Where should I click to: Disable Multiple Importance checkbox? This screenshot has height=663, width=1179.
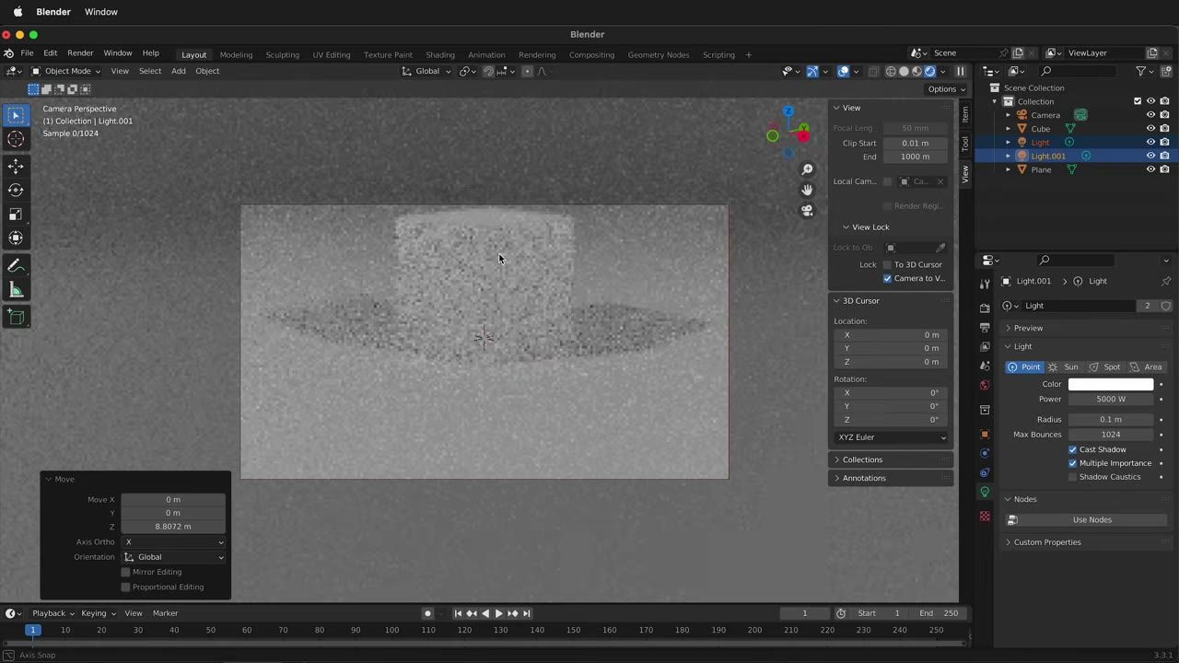(1073, 463)
